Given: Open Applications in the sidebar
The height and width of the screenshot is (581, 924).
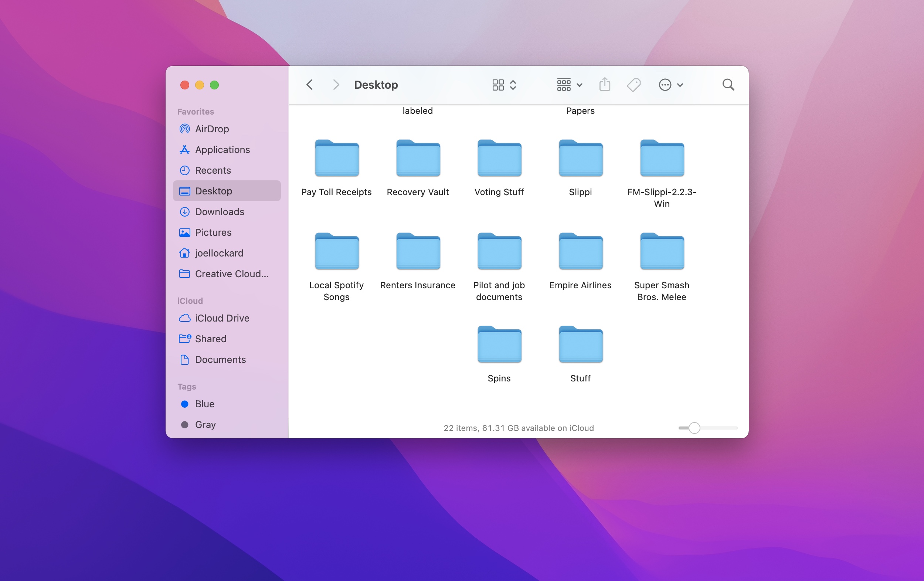Looking at the screenshot, I should coord(227,150).
